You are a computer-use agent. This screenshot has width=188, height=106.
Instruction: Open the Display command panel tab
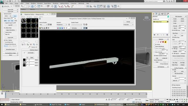(165, 14)
